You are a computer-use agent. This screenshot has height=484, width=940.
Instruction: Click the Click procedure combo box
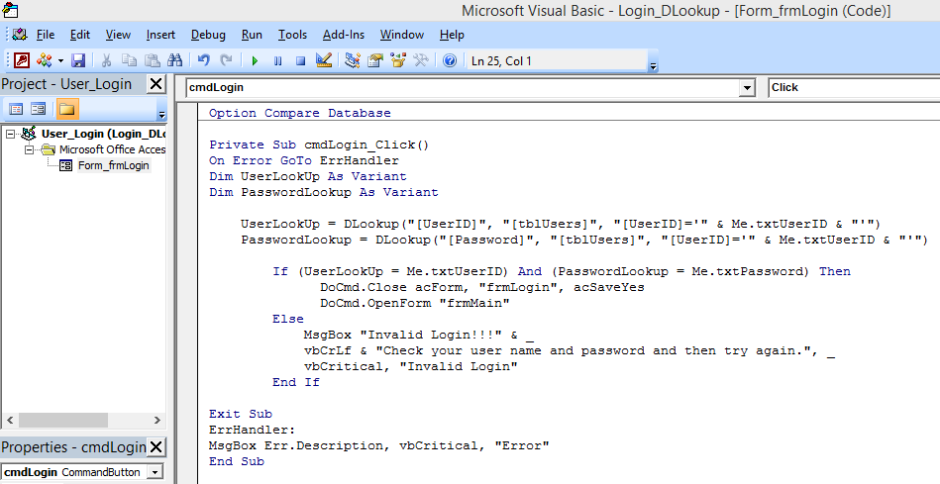[x=854, y=87]
